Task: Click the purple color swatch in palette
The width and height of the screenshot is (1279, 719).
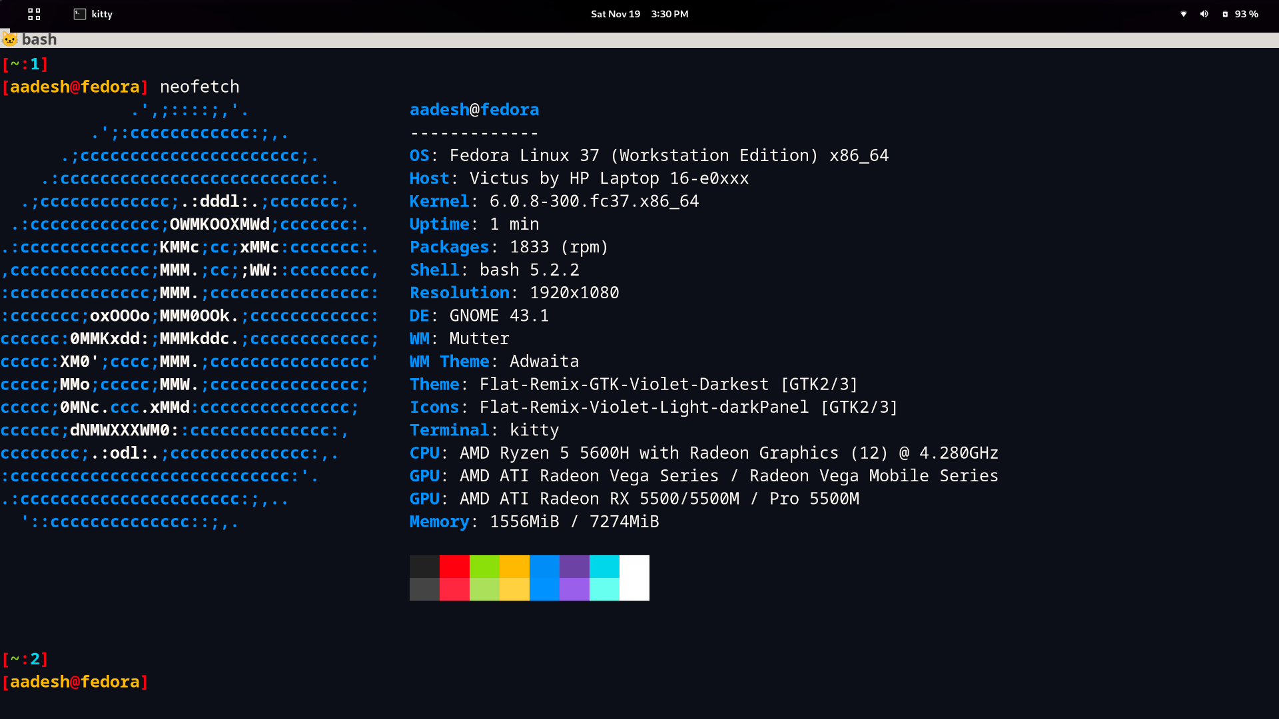Action: tap(574, 567)
